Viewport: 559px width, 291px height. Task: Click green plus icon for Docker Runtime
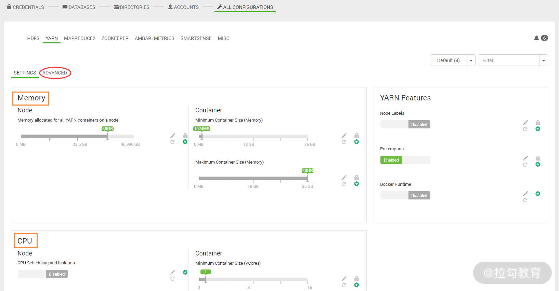(x=538, y=194)
